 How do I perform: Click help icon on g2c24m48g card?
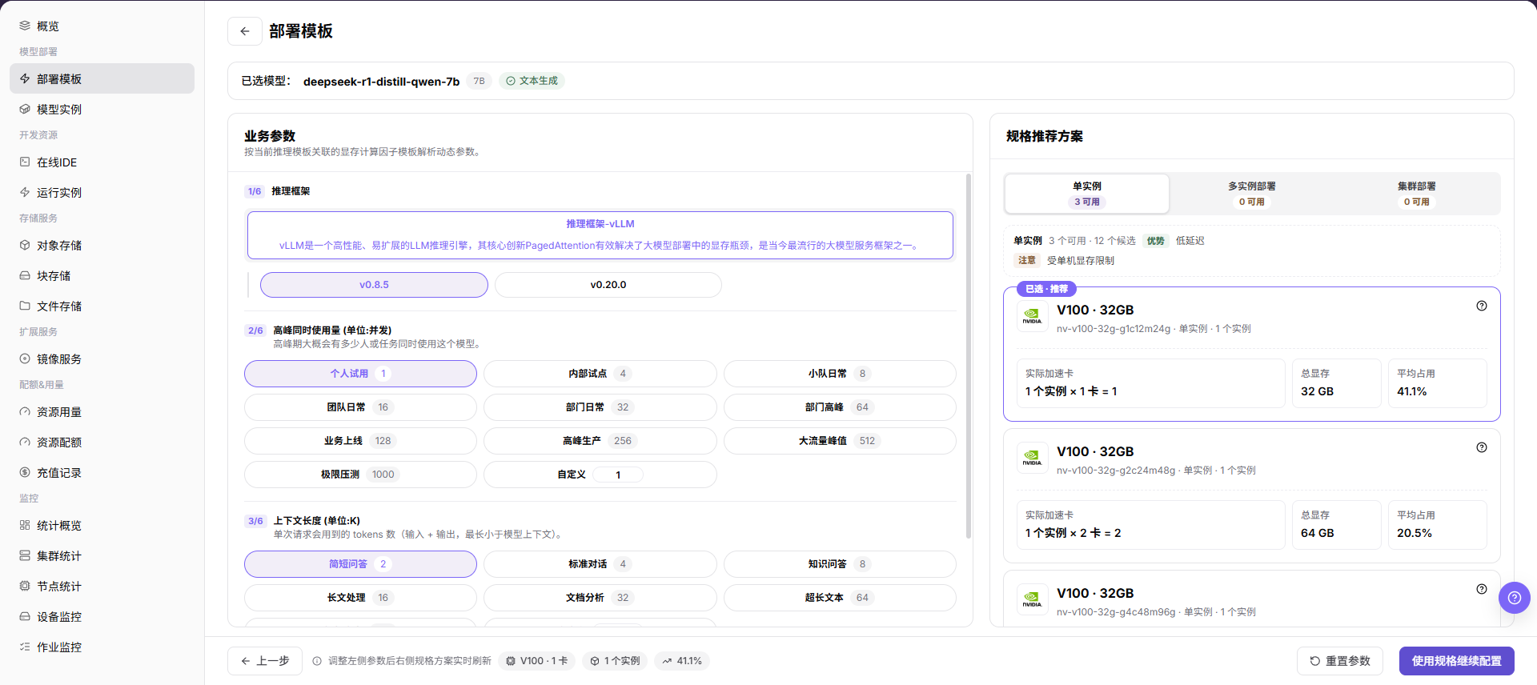(1482, 447)
